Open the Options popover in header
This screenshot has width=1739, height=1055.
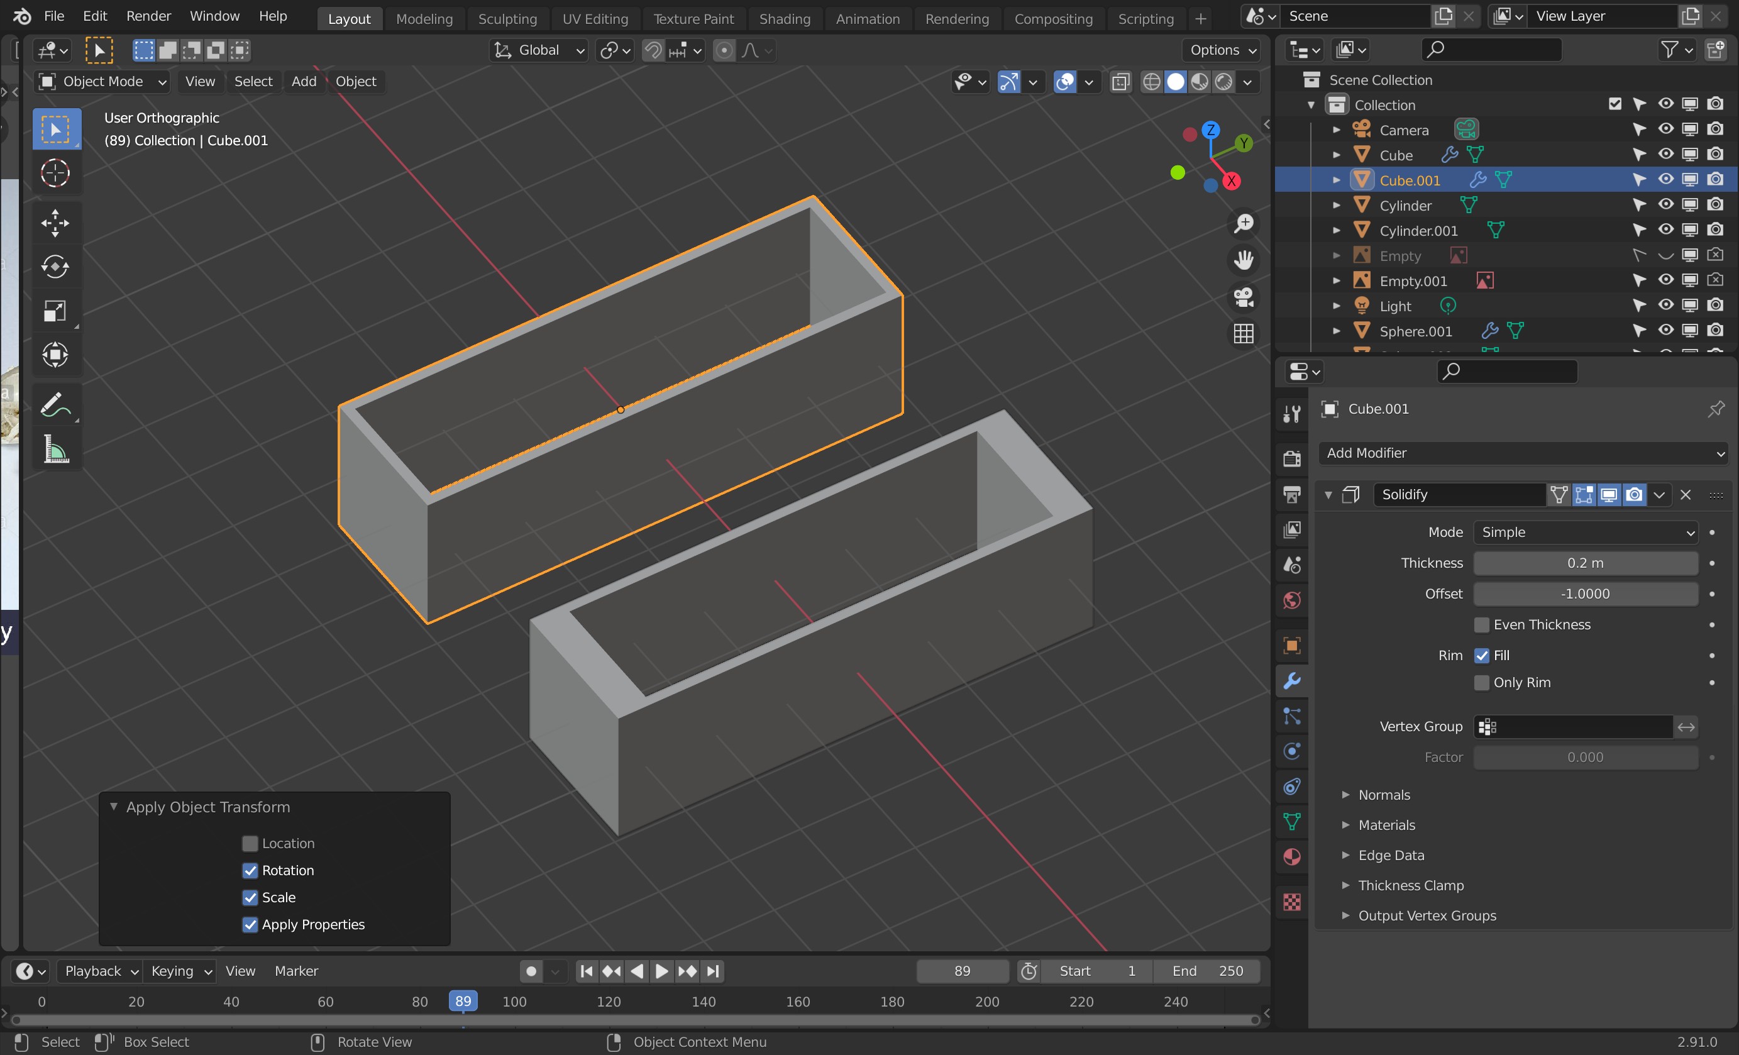[1222, 50]
